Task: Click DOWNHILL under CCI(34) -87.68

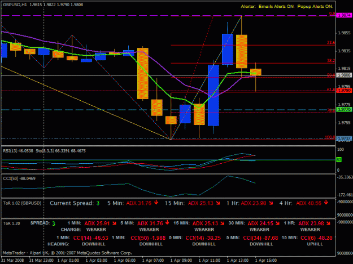Action: (x=261, y=244)
